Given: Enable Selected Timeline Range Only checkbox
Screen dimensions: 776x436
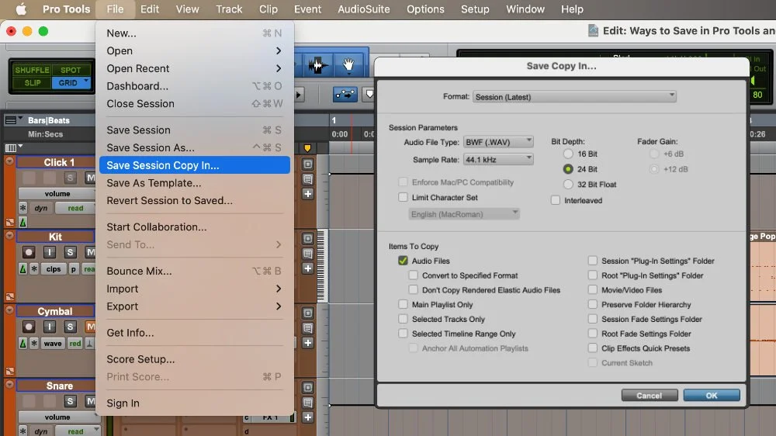Looking at the screenshot, I should (403, 334).
